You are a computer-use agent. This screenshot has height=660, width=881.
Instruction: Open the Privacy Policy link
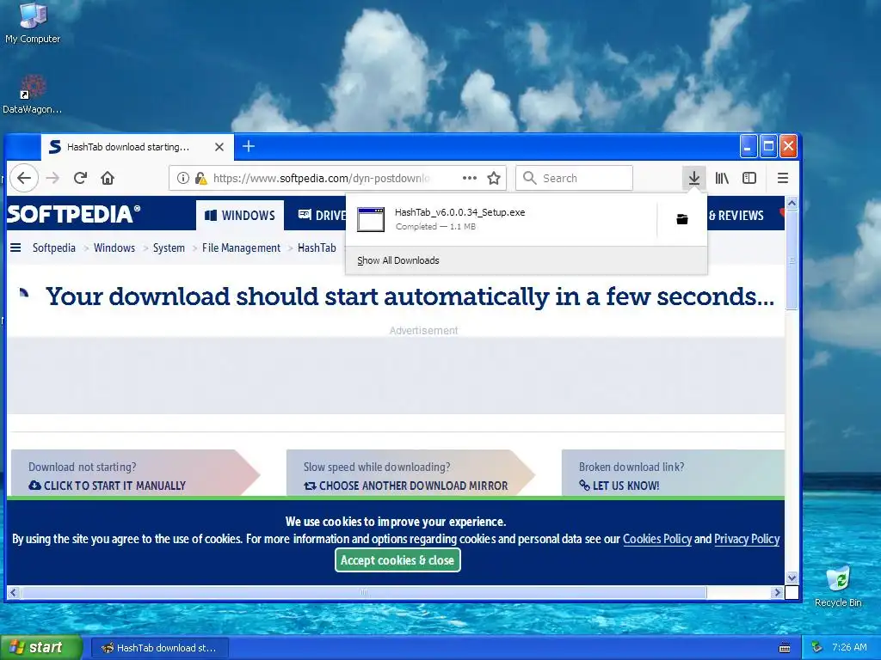[x=747, y=539]
